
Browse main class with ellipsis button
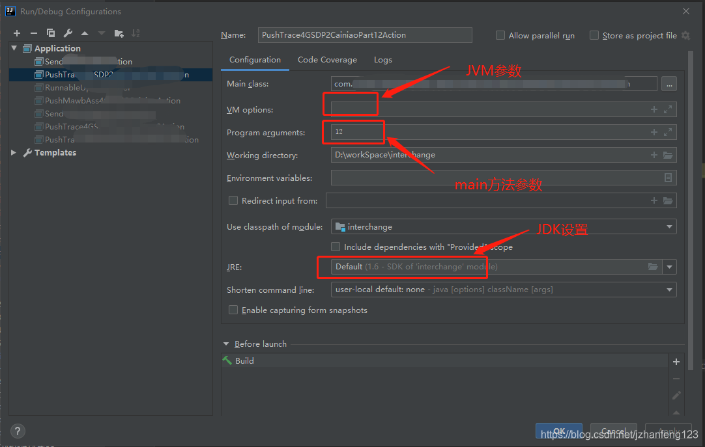tap(669, 84)
